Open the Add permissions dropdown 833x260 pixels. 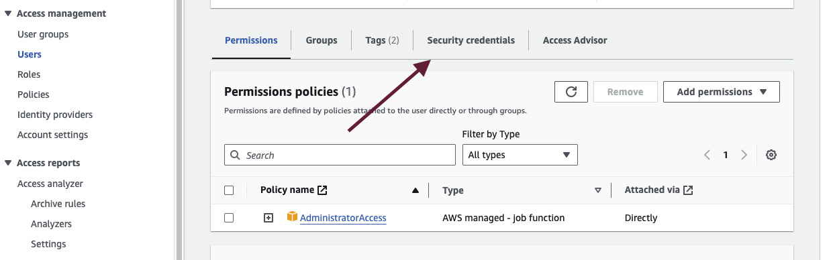[722, 92]
